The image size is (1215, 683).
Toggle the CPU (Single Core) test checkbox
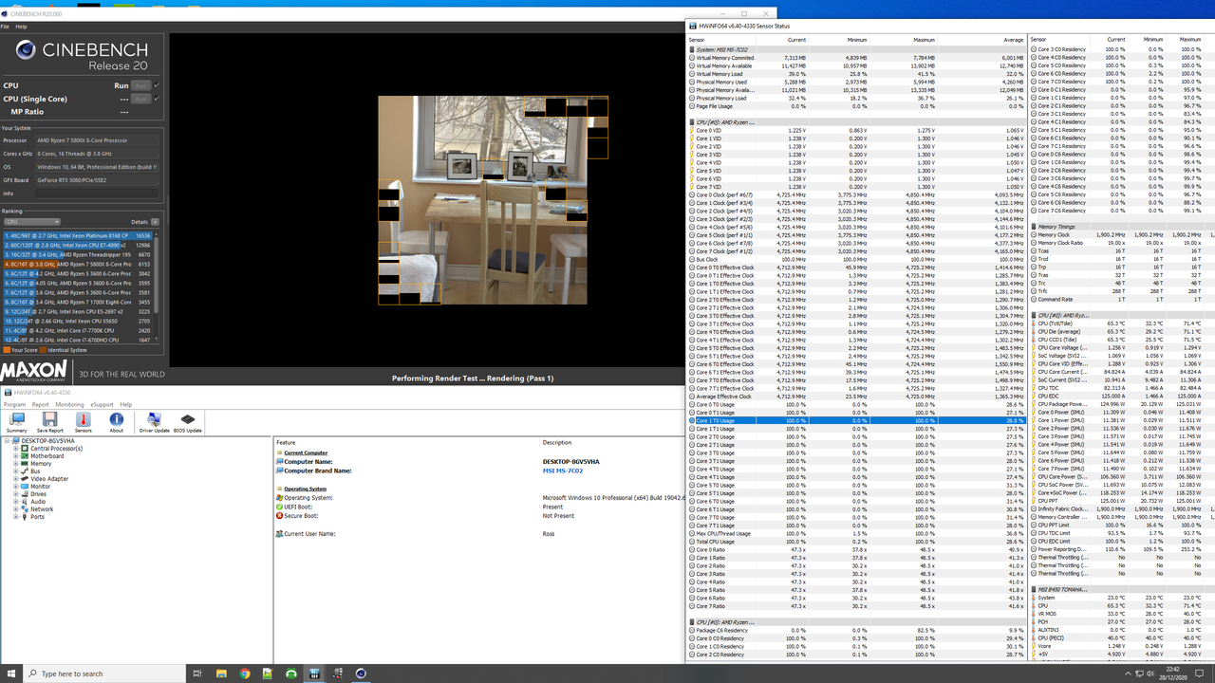tap(157, 99)
